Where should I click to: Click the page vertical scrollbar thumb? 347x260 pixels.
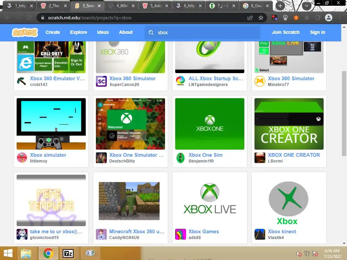[344, 113]
